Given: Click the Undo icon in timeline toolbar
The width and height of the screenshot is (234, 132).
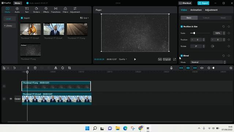Looking at the screenshot, I should (x=14, y=68).
